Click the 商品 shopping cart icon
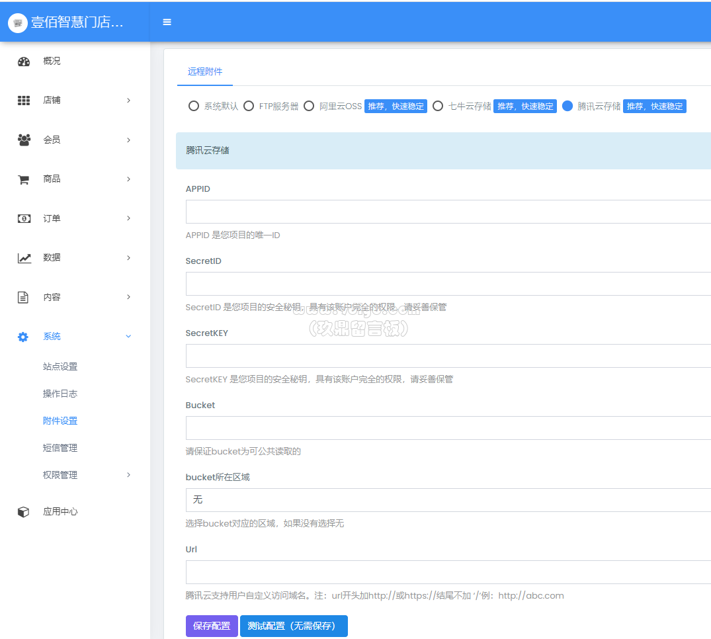 [24, 179]
